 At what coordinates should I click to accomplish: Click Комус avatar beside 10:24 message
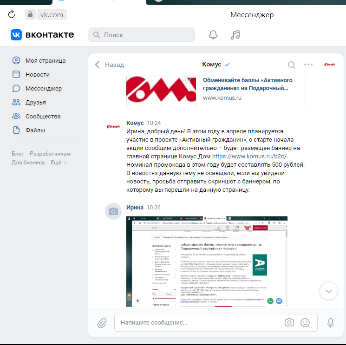113,126
